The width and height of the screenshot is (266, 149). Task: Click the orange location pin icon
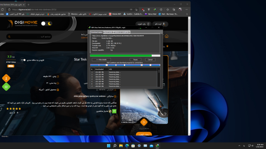tap(167, 46)
